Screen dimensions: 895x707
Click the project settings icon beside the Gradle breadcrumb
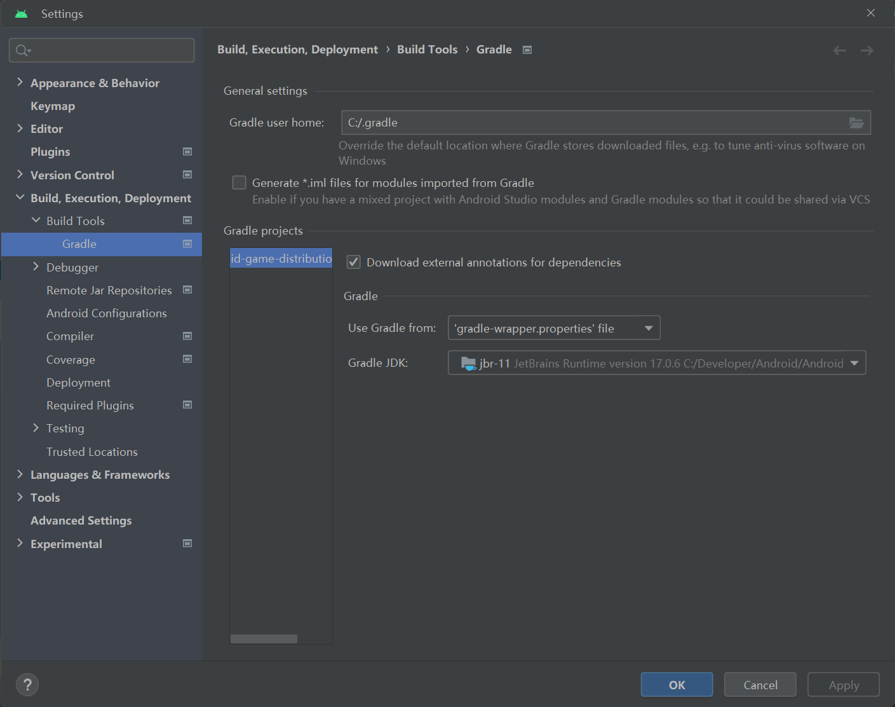click(527, 50)
